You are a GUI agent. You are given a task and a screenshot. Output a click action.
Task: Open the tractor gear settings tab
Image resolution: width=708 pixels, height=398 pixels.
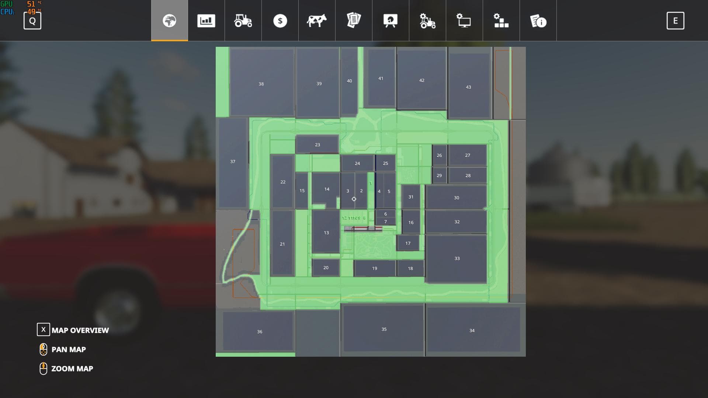click(x=427, y=21)
